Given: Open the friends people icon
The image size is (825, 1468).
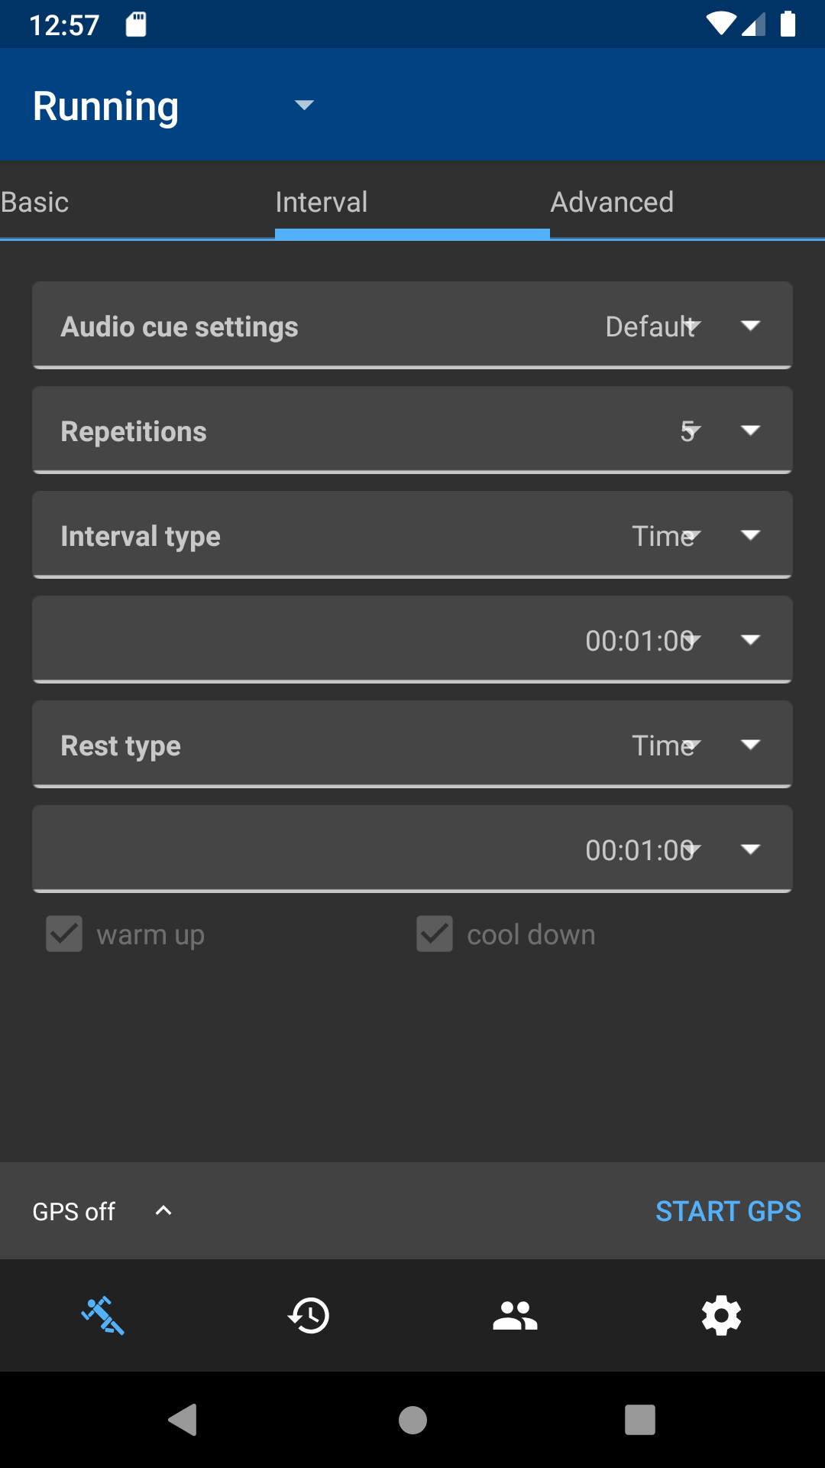Looking at the screenshot, I should pyautogui.click(x=515, y=1315).
